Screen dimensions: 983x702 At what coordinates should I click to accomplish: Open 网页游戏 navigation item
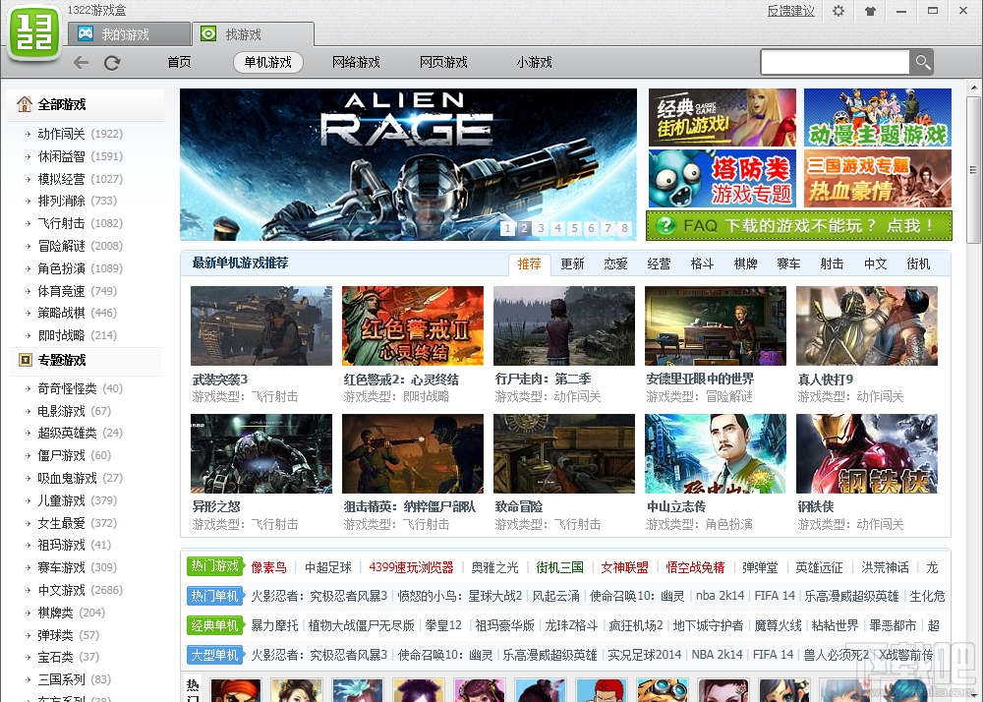[444, 62]
